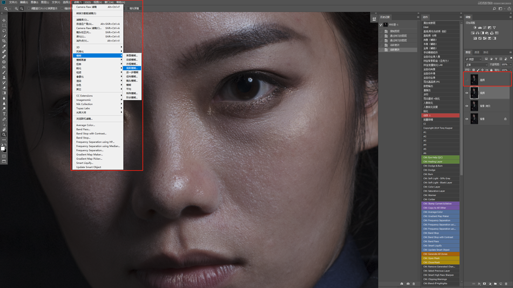Add a Color Balance scales adjustment
Viewport: 513px width, 288px height.
click(x=477, y=33)
